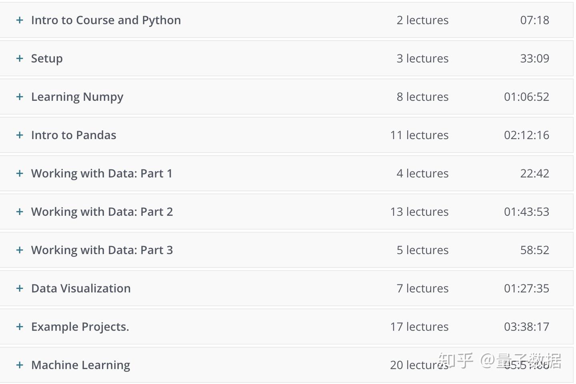The width and height of the screenshot is (576, 384).
Task: Click the Data Visualization section title
Action: pyautogui.click(x=81, y=288)
